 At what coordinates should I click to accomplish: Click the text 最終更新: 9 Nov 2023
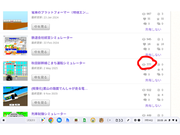point(45,94)
